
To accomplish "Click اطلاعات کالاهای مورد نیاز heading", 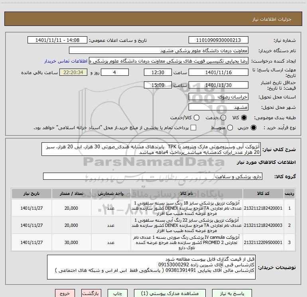I will coord(266,162).
